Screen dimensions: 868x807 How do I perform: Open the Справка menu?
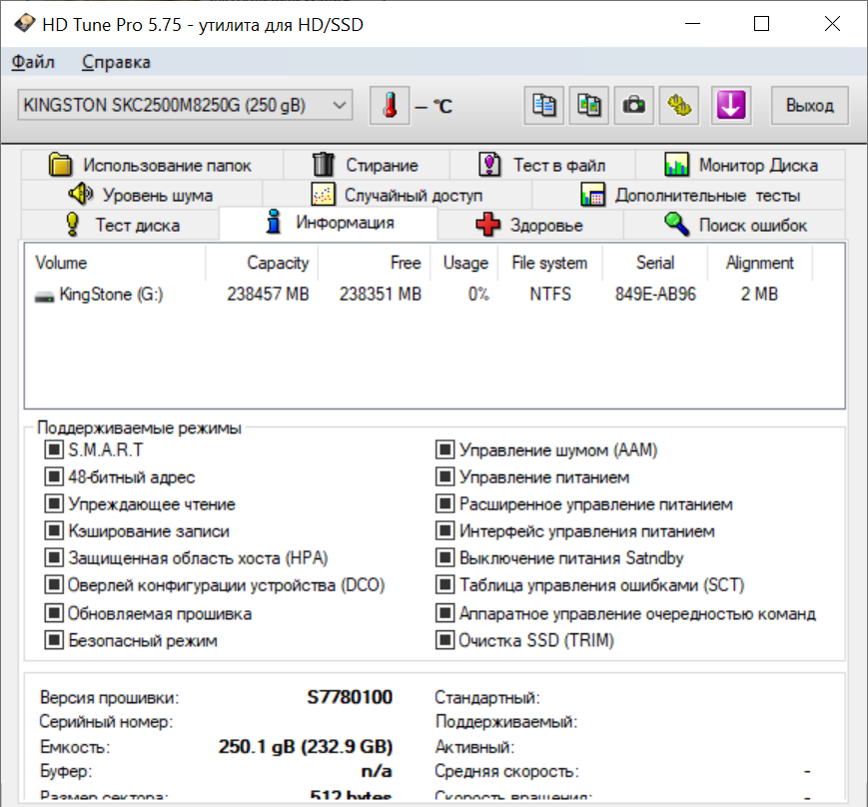116,62
